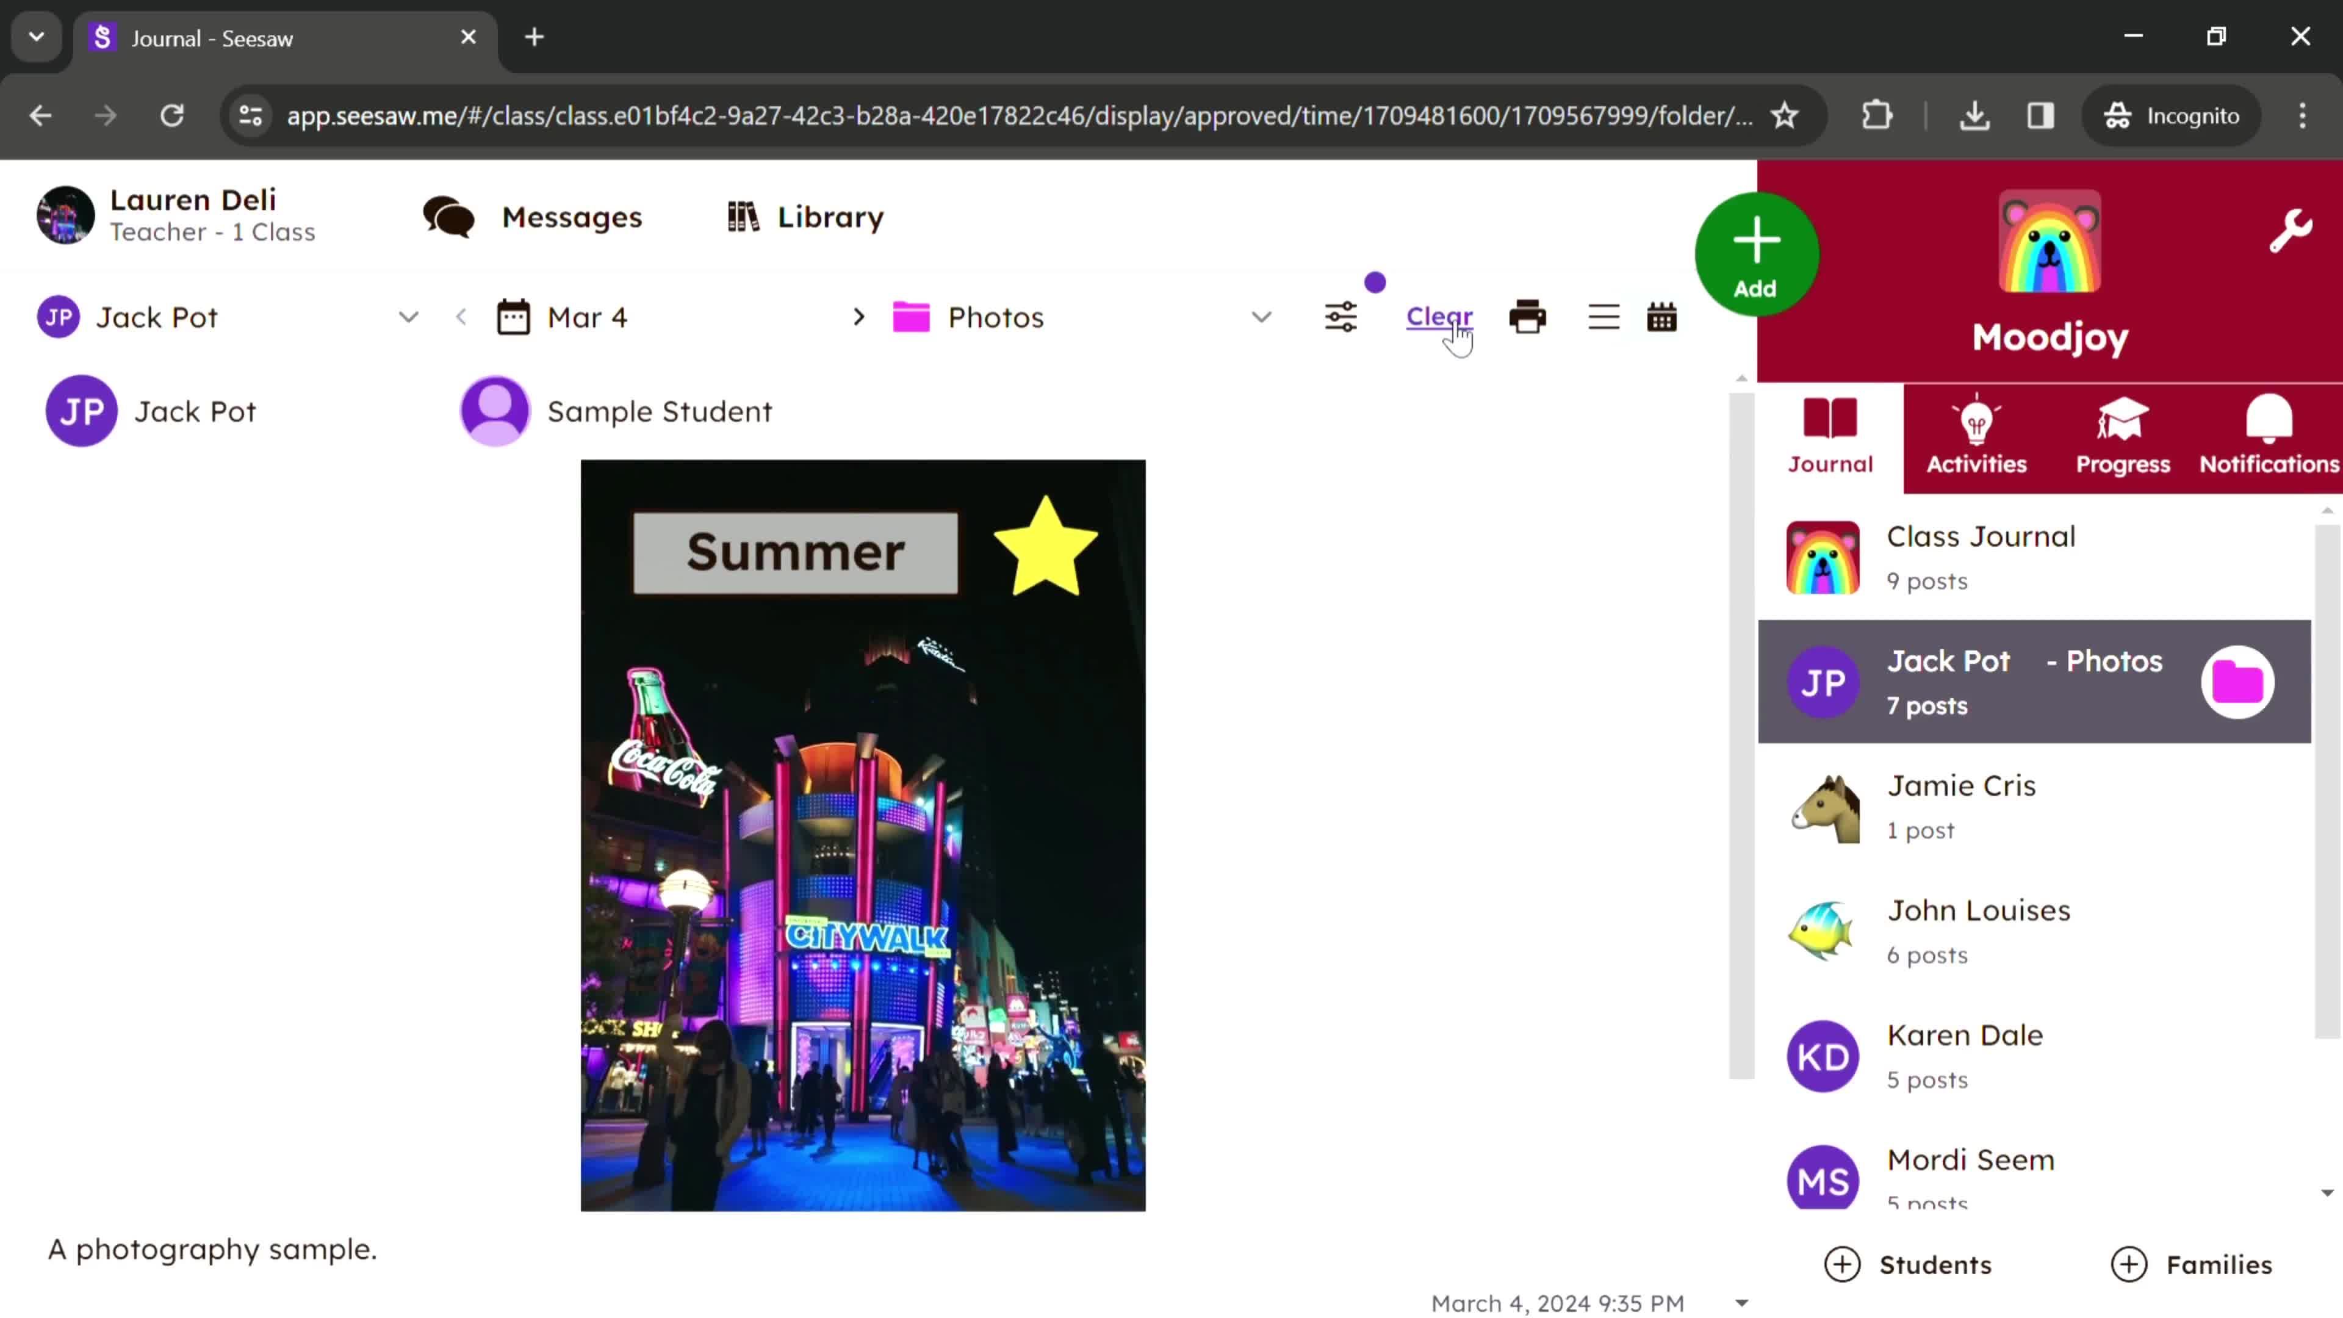Select Karen Dale in the student list
This screenshot has height=1318, width=2343.
[2035, 1056]
